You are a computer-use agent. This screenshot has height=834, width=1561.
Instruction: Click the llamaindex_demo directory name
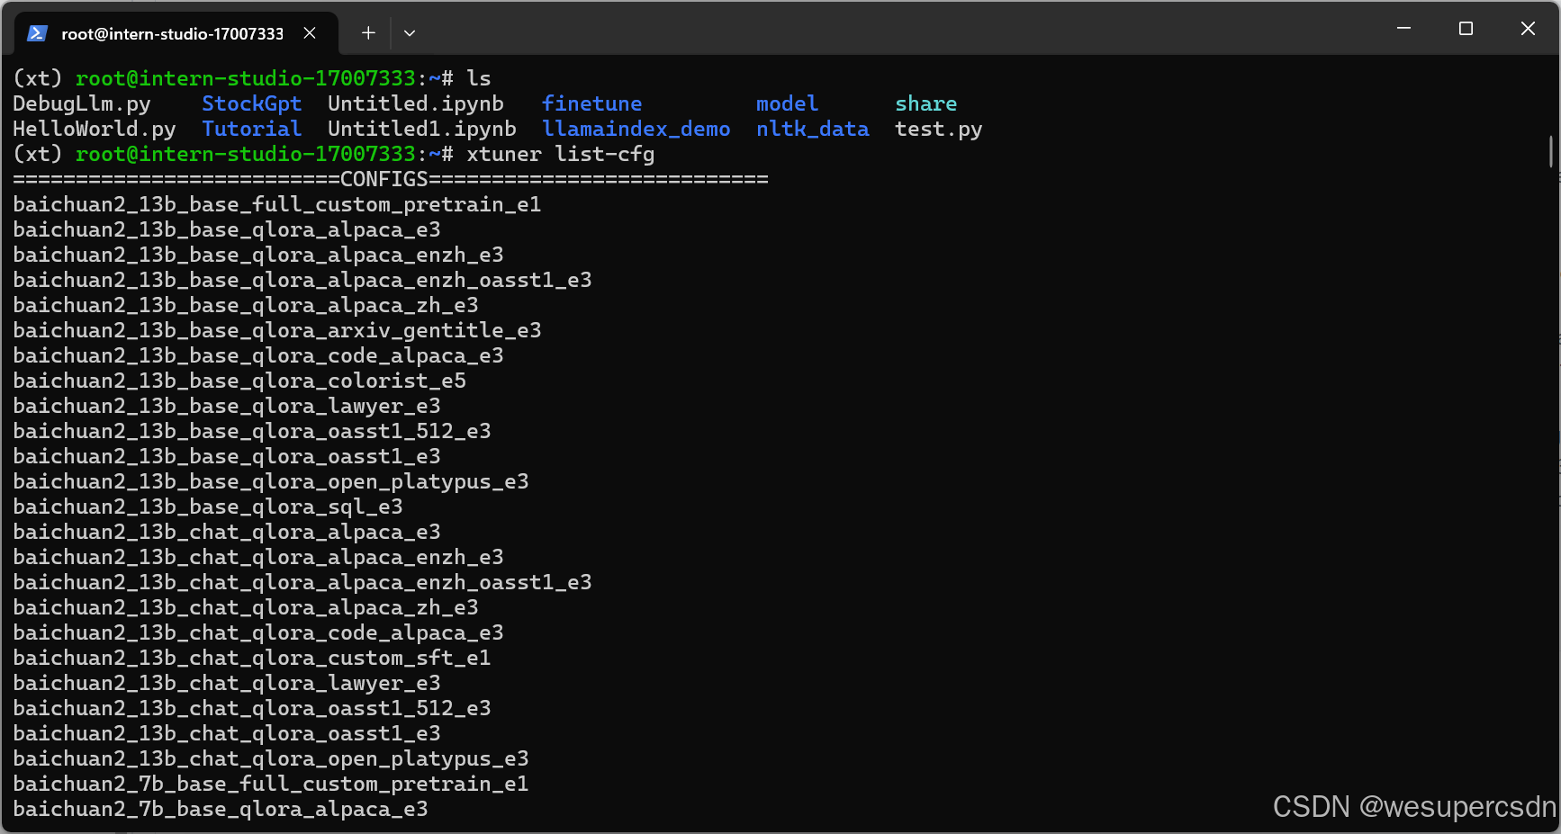[x=636, y=130]
